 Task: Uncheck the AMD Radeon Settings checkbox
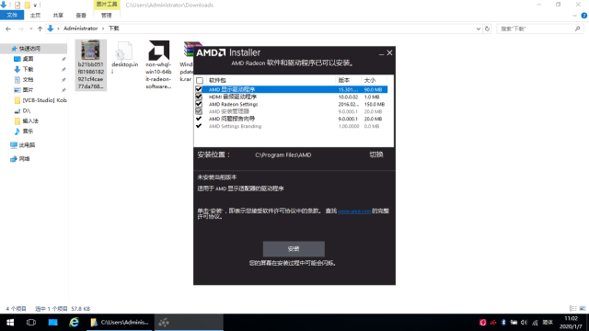click(x=199, y=104)
